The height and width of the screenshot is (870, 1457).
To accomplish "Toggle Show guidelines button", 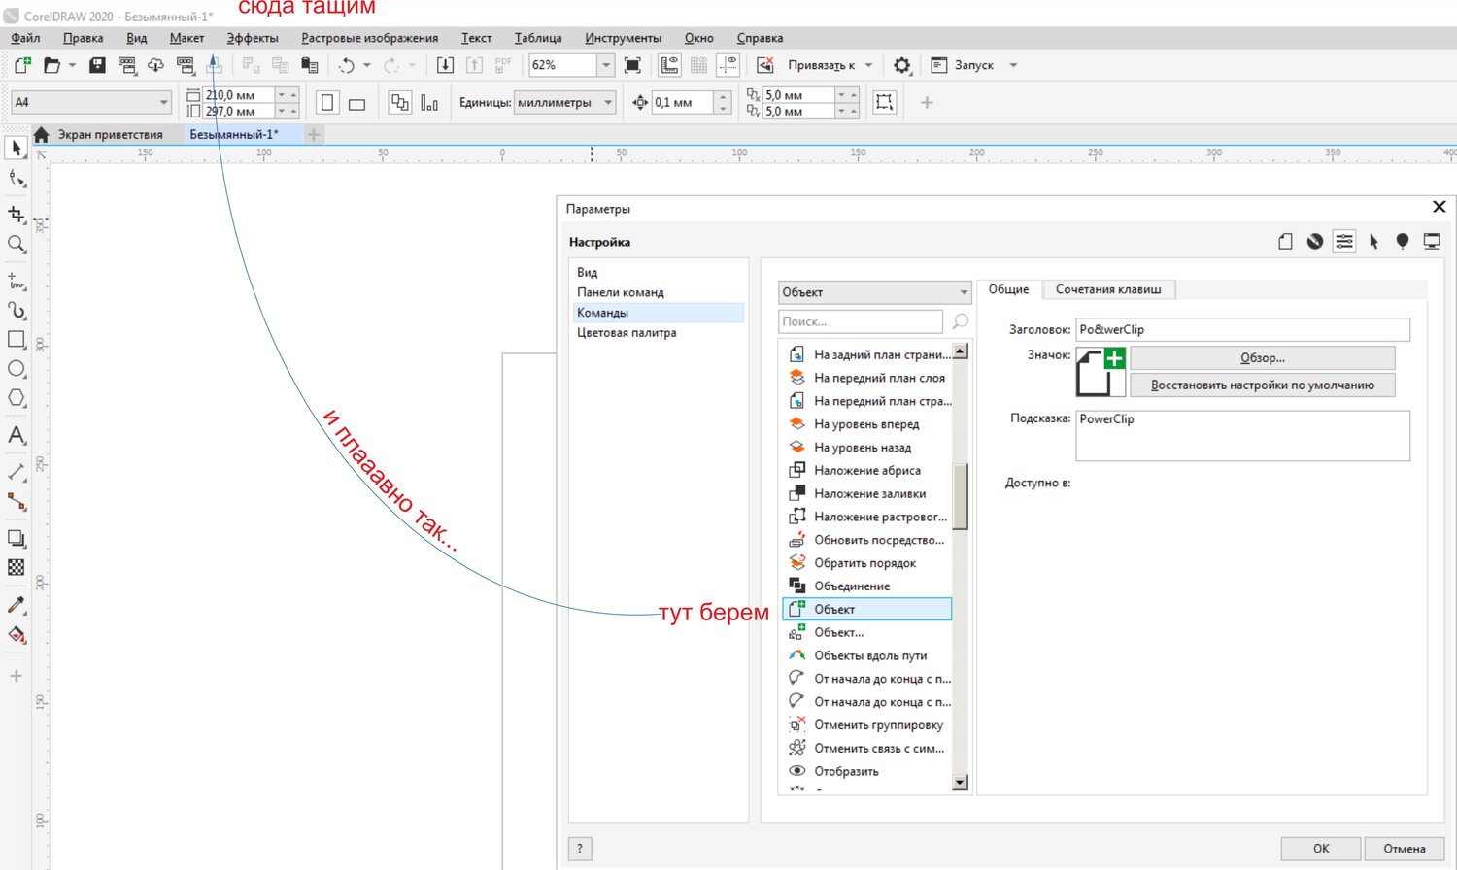I will [x=728, y=65].
